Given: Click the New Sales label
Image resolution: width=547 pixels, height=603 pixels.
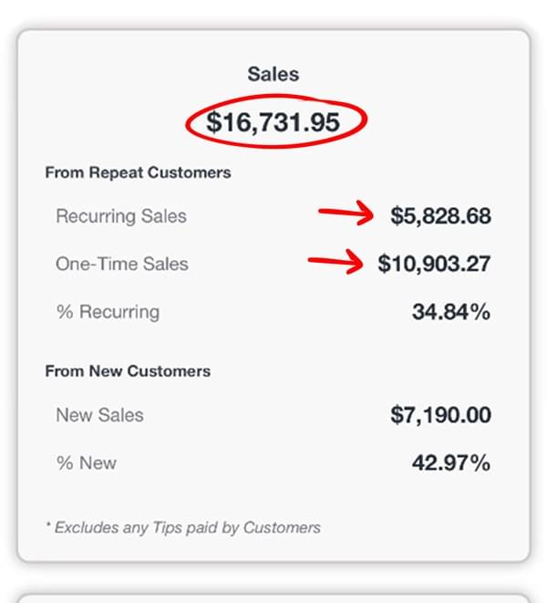Looking at the screenshot, I should (99, 415).
